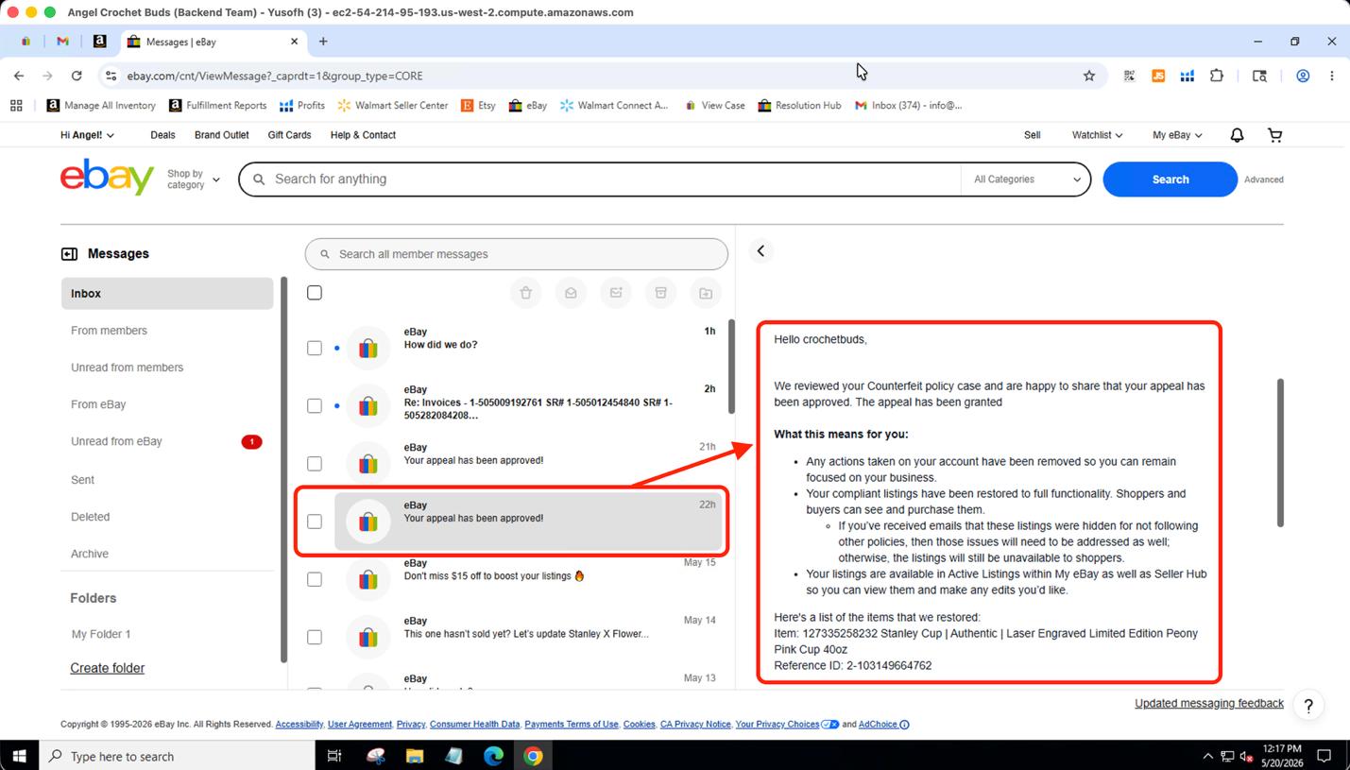Open the Resolution Hub bookmark
The image size is (1350, 770).
[799, 106]
